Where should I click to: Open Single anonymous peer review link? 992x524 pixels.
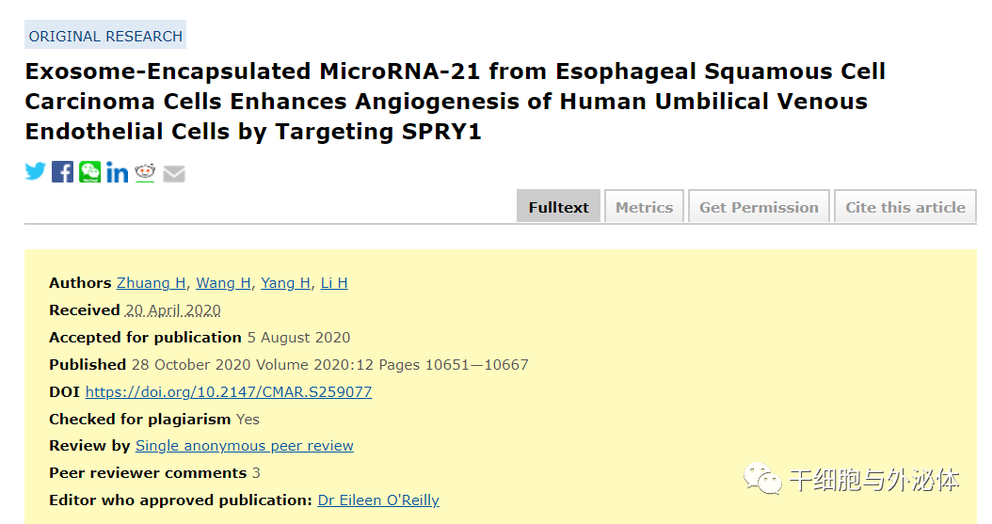244,446
